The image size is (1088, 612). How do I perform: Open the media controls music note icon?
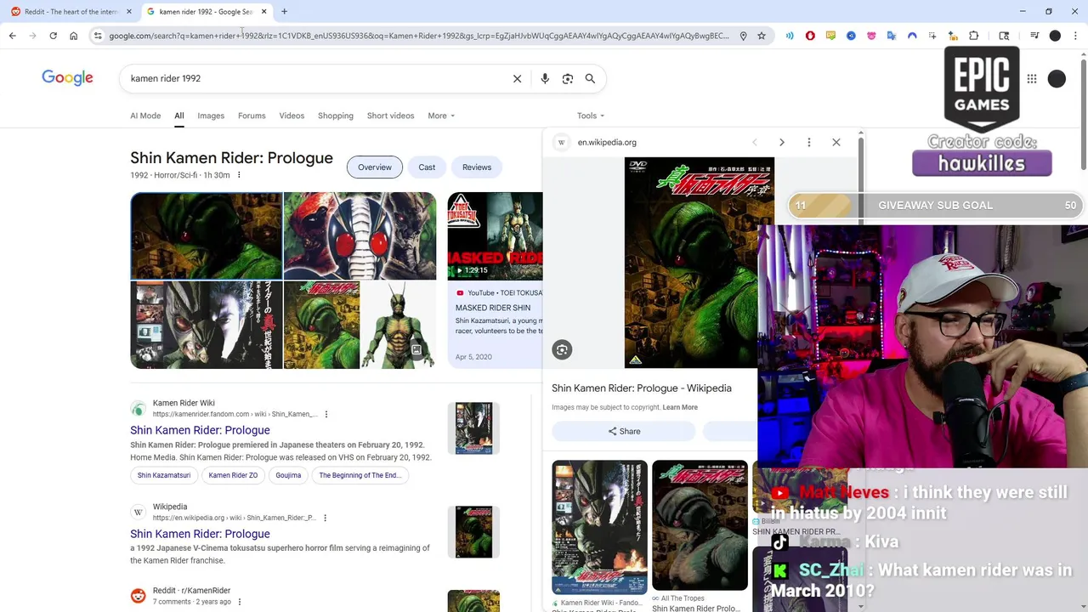click(1034, 36)
